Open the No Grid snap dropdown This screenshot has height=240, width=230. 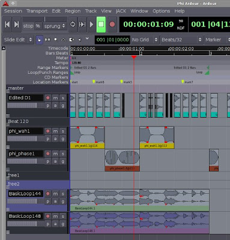point(145,40)
